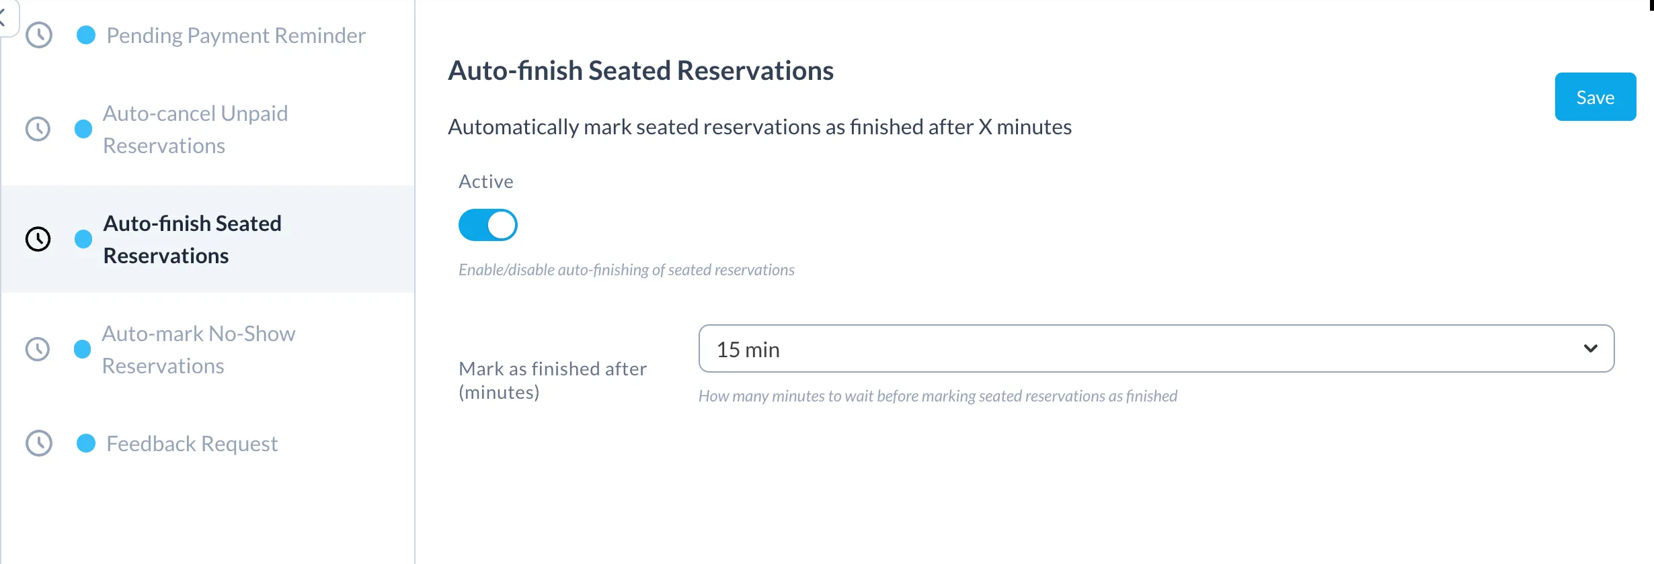Open the 15 min dropdown
This screenshot has height=564, width=1654.
coord(1156,348)
